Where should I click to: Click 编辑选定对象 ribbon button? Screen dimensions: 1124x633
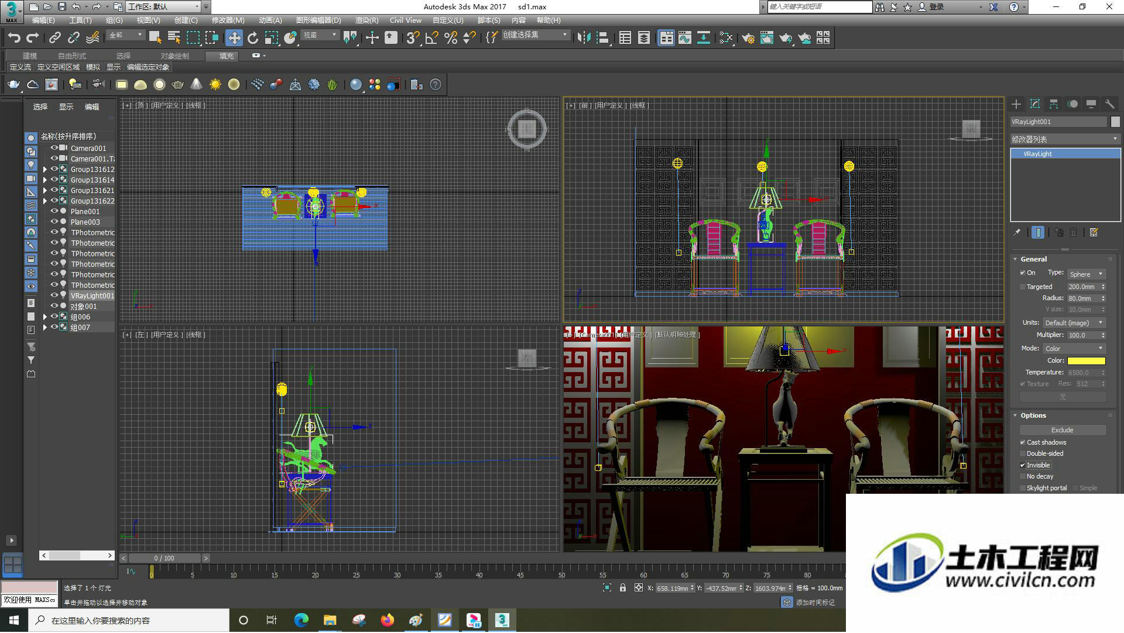[148, 67]
